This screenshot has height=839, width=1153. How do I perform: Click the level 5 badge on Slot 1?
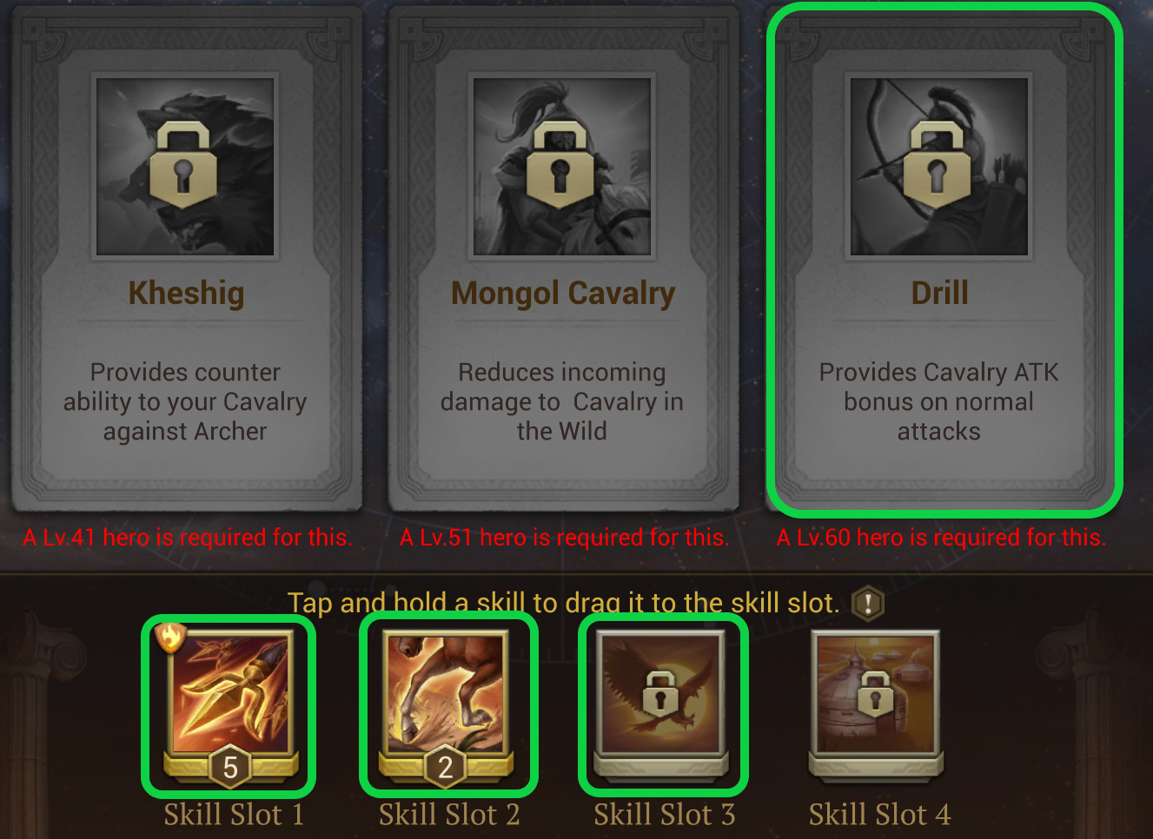point(230,767)
